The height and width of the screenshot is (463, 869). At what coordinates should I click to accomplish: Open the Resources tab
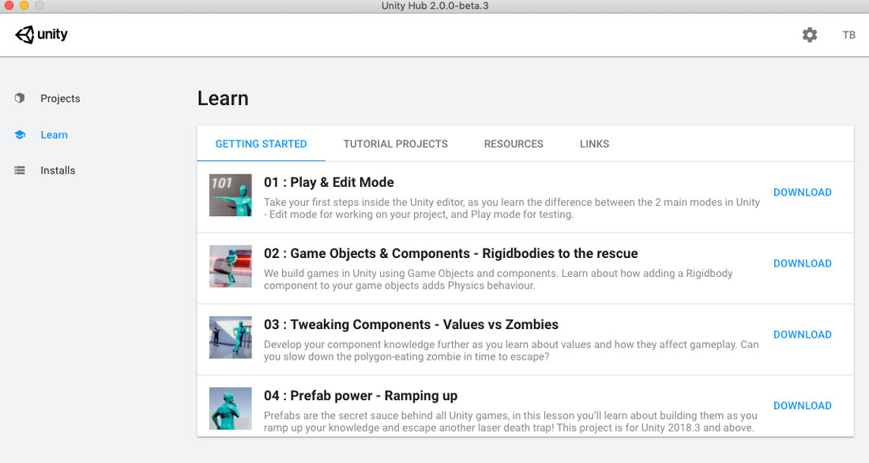[x=513, y=144]
